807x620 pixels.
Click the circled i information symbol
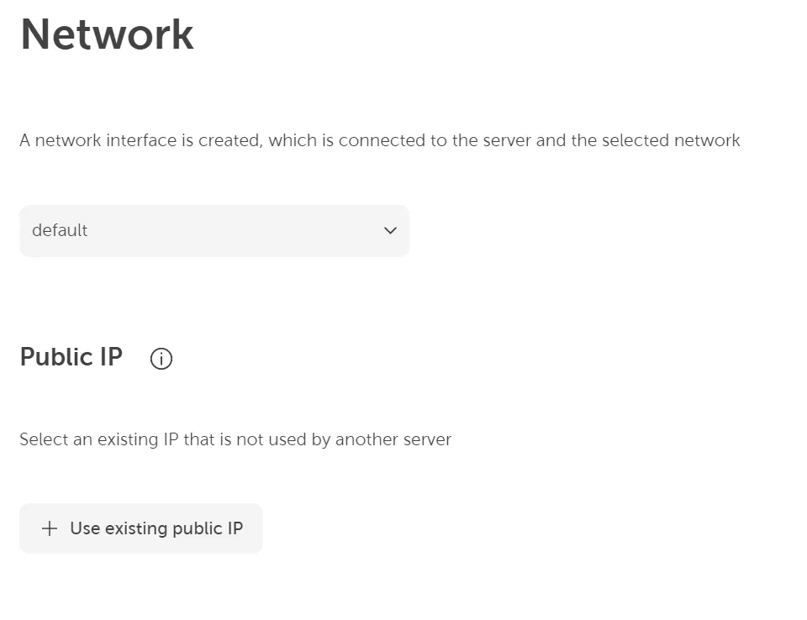coord(161,359)
